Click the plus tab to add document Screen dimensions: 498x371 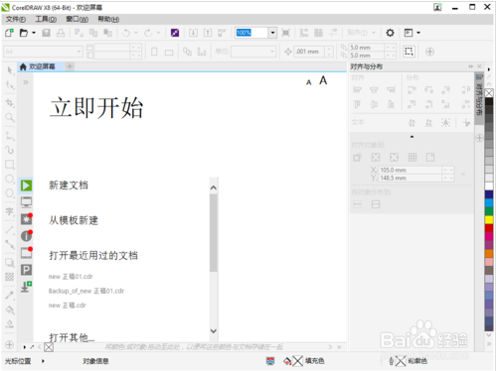pos(70,66)
